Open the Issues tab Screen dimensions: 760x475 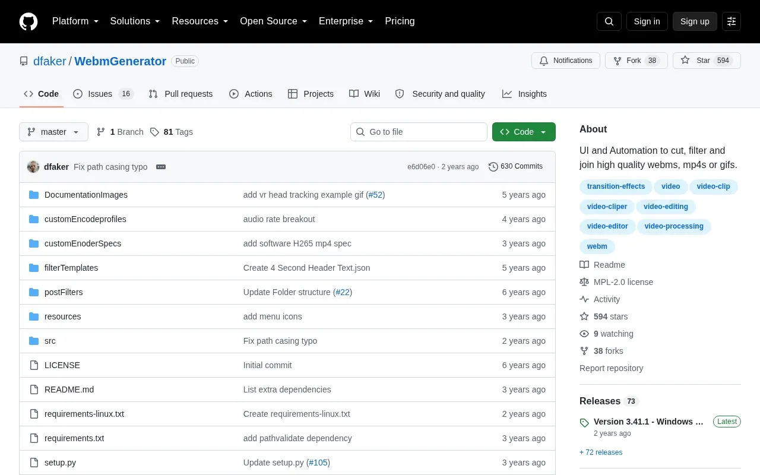pos(103,94)
